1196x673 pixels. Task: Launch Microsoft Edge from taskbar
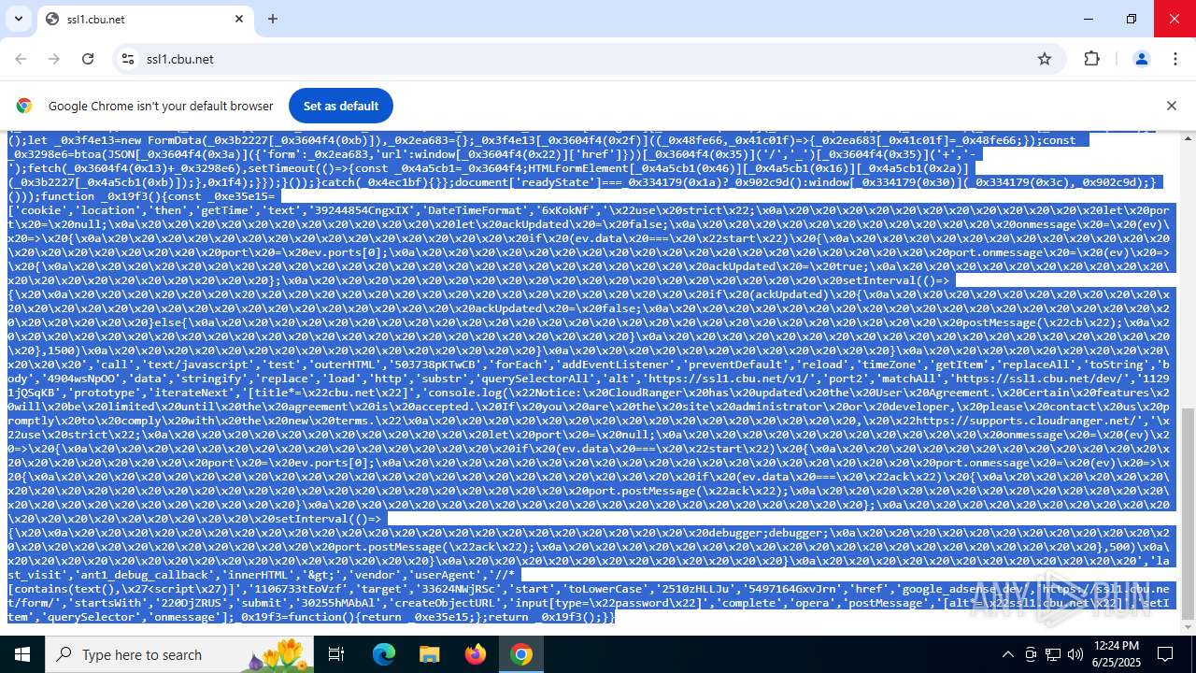[384, 654]
